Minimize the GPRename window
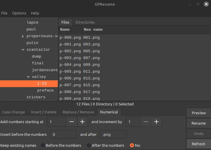The width and height of the screenshot is (211, 150). pyautogui.click(x=190, y=5)
